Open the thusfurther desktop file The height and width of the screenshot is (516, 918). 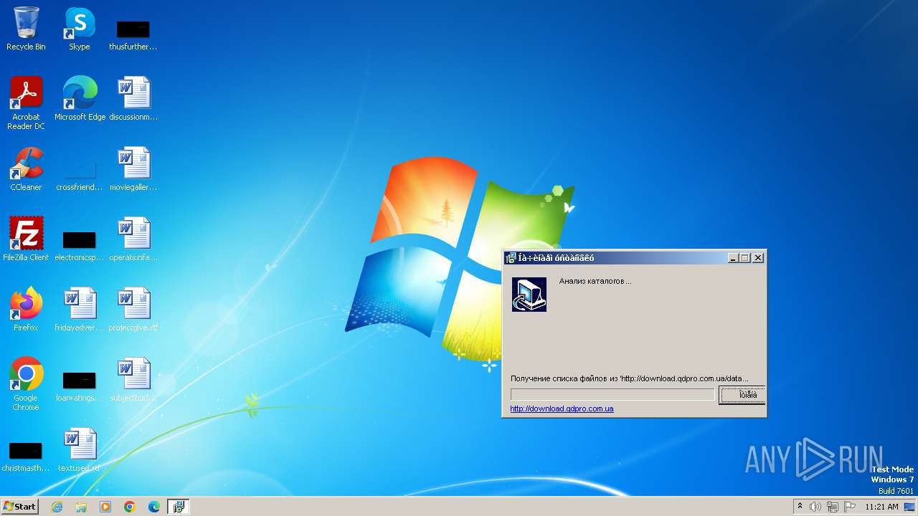133,34
